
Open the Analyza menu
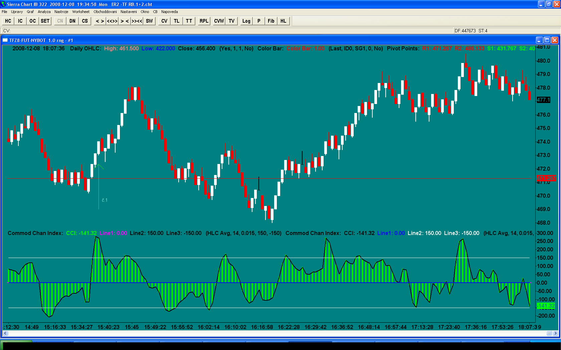(44, 12)
